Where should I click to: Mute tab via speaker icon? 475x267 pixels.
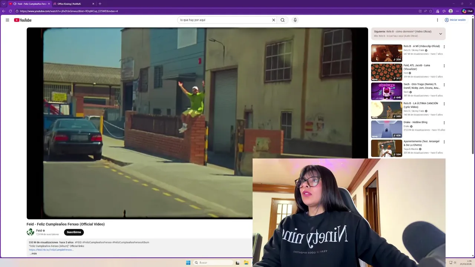point(15,4)
